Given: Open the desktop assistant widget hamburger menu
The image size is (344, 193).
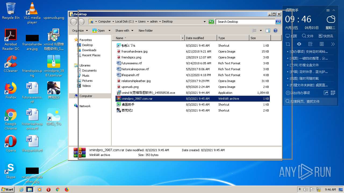Looking at the screenshot, I should coord(328,10).
